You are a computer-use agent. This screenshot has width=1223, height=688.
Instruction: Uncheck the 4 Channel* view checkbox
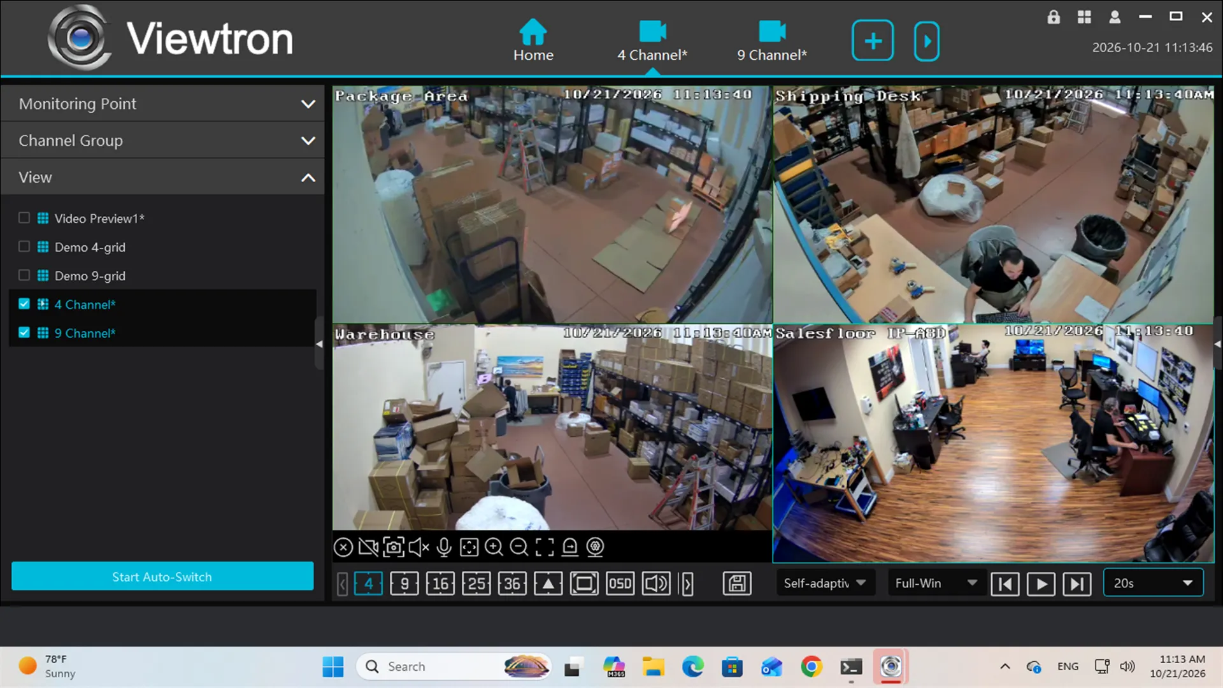click(24, 304)
